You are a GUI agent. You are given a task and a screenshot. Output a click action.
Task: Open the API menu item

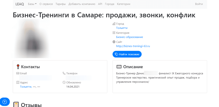click(x=100, y=4)
